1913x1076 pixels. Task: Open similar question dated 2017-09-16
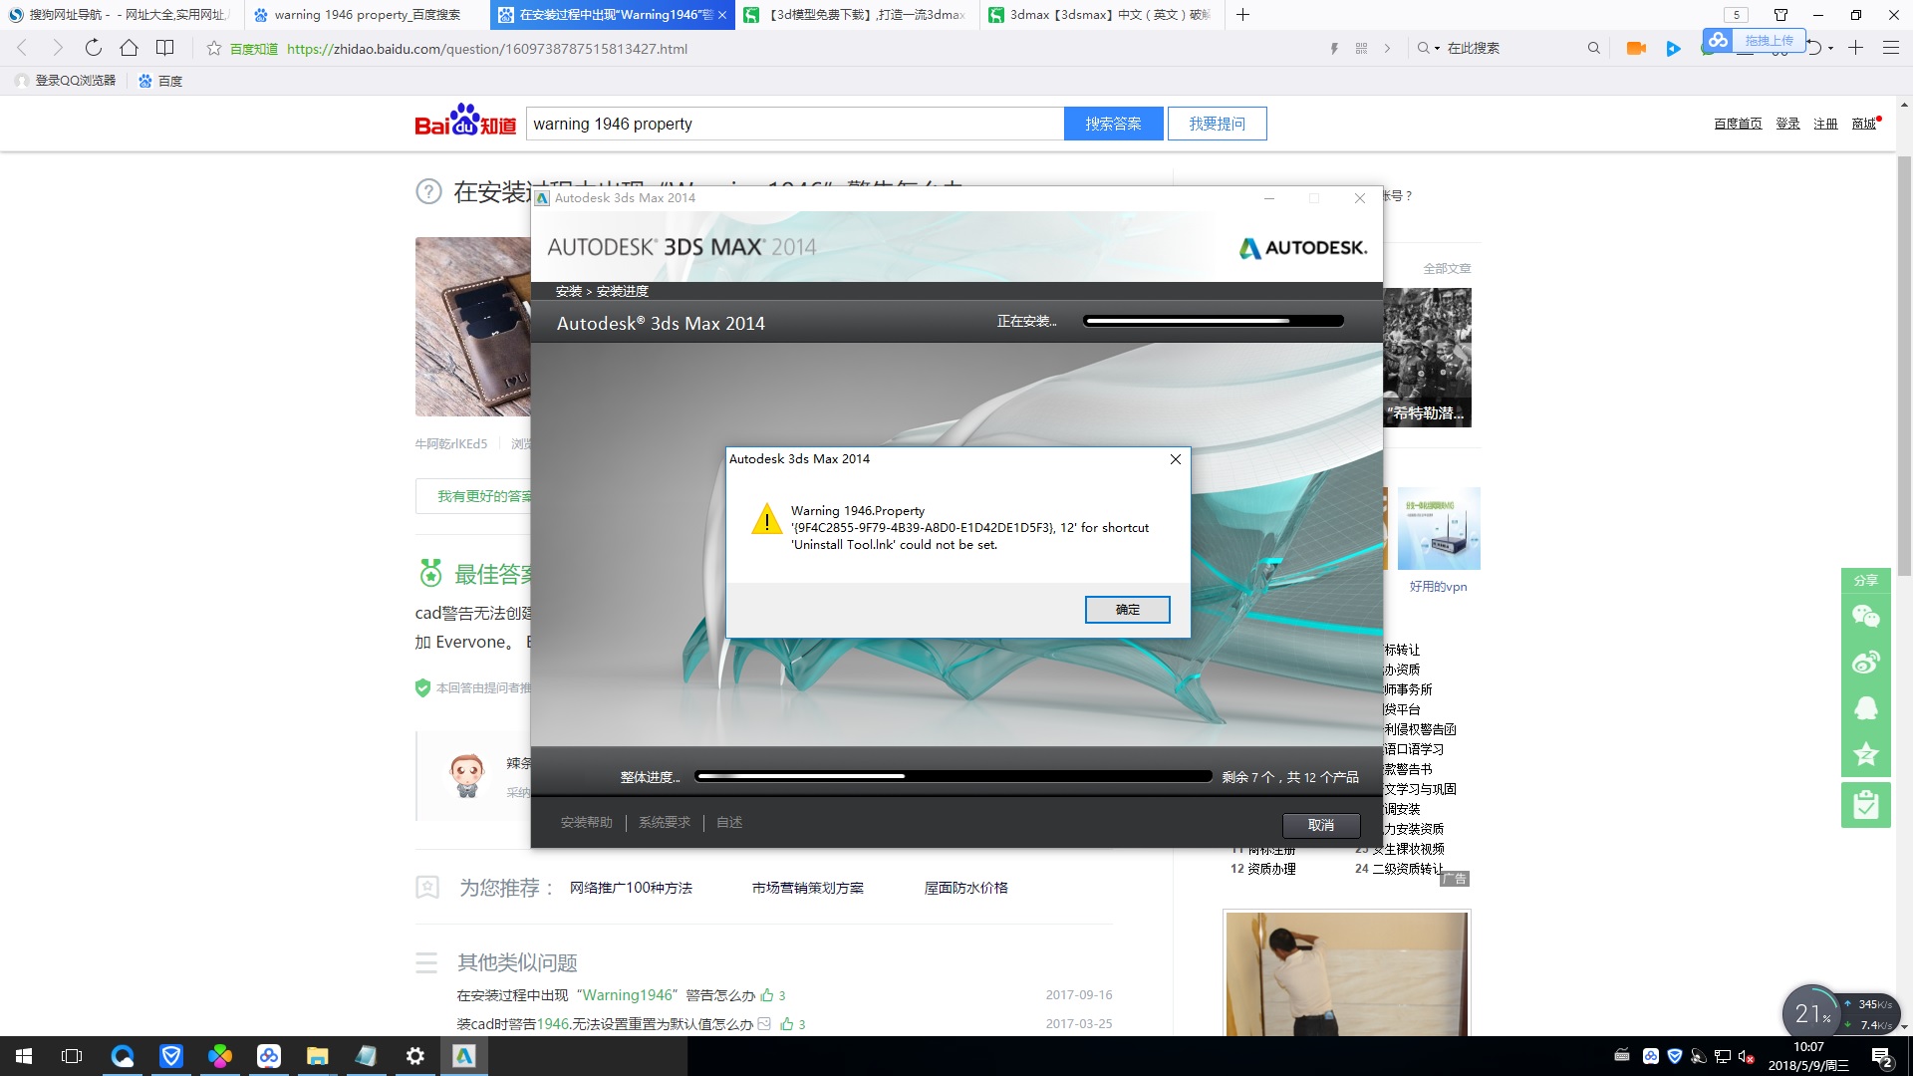[606, 995]
